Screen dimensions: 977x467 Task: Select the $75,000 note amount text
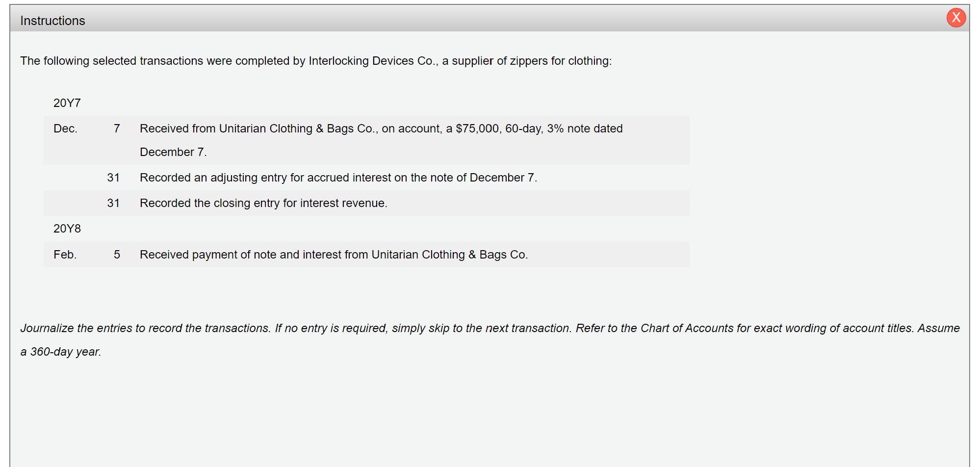pos(478,128)
